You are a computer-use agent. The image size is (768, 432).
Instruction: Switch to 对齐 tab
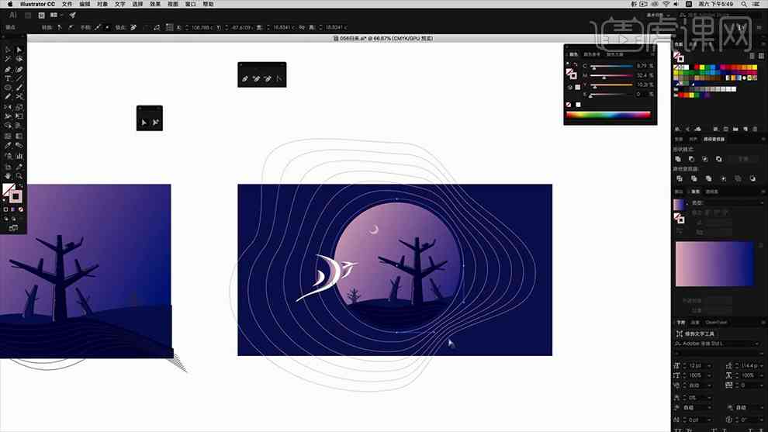click(x=693, y=139)
